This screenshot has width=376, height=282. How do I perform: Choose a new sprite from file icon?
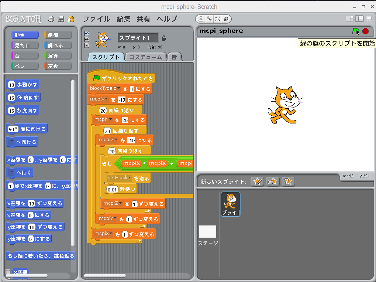(x=272, y=181)
